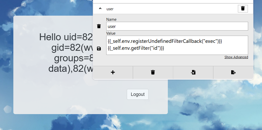Delete all cookies via bottom trash icon

click(x=153, y=72)
